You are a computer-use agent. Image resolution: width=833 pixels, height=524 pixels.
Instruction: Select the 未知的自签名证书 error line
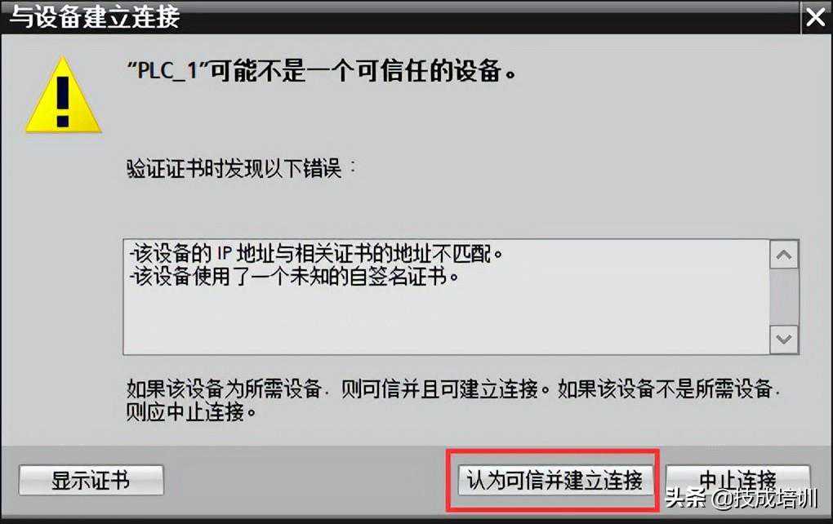point(293,277)
